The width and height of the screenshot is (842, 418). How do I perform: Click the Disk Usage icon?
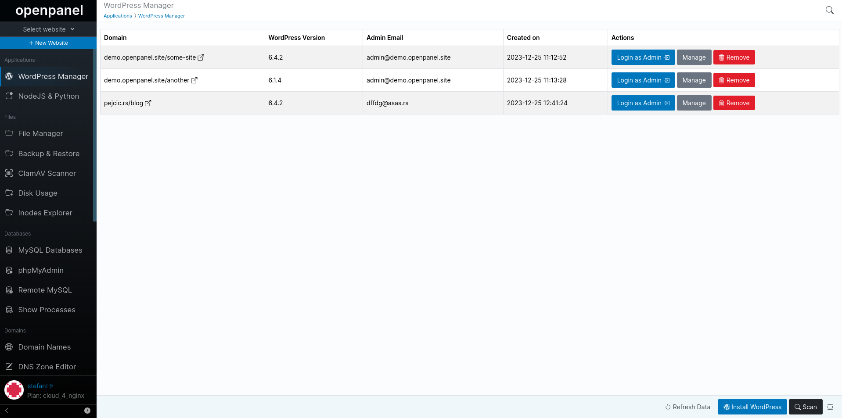coord(9,193)
